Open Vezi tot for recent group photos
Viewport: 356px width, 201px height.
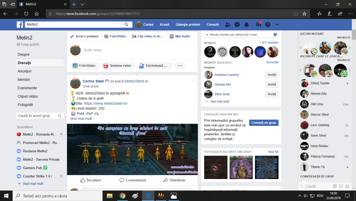(273, 152)
